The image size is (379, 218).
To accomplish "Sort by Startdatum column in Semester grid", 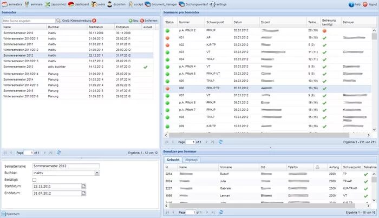I will (100, 27).
